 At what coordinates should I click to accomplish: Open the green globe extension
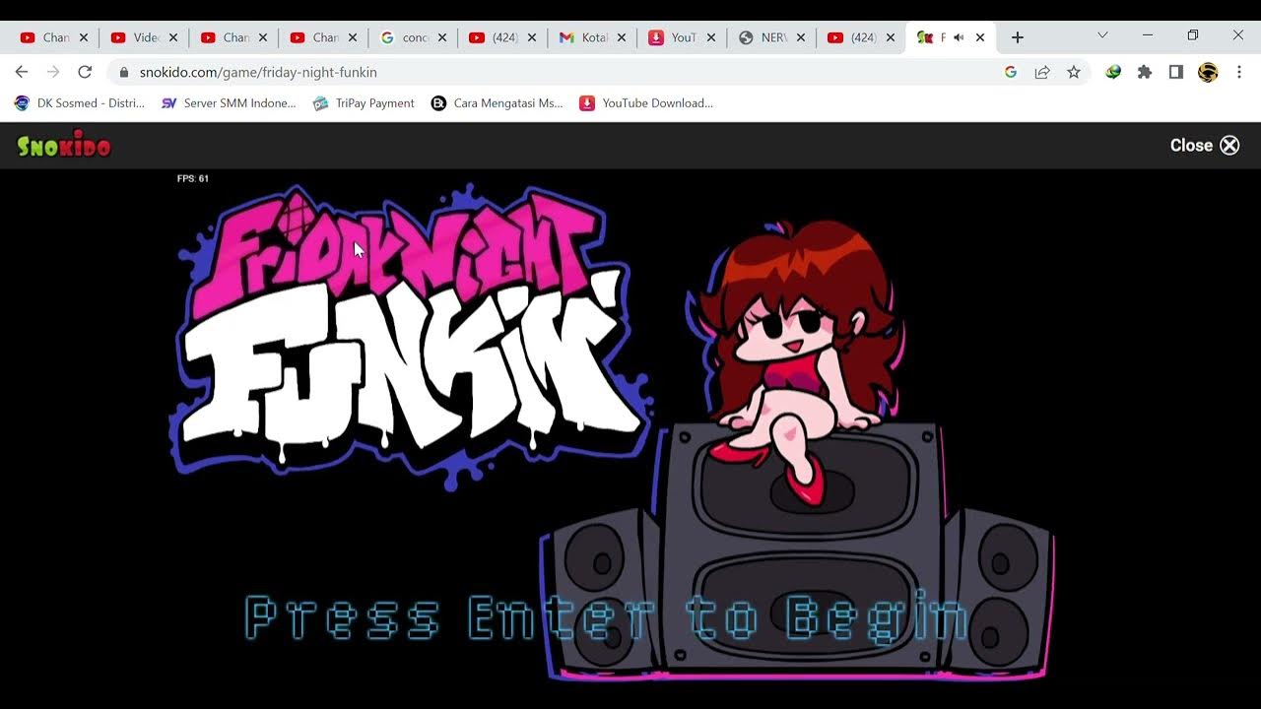[x=1113, y=72]
